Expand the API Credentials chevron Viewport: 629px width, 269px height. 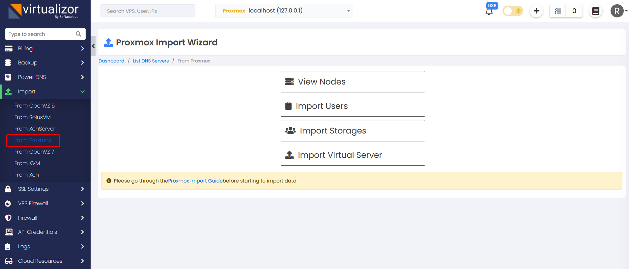pyautogui.click(x=82, y=232)
